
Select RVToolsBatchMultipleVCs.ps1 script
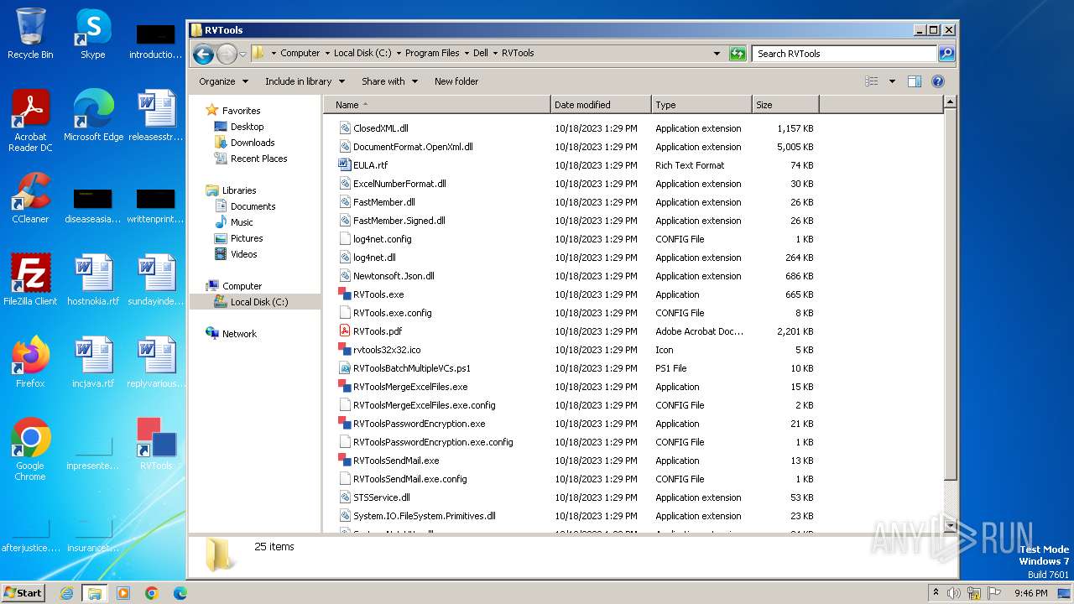(x=411, y=368)
